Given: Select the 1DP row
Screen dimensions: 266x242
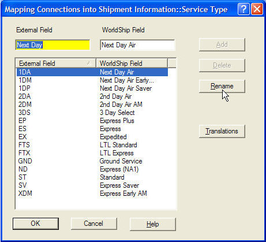Looking at the screenshot, I should point(92,88).
